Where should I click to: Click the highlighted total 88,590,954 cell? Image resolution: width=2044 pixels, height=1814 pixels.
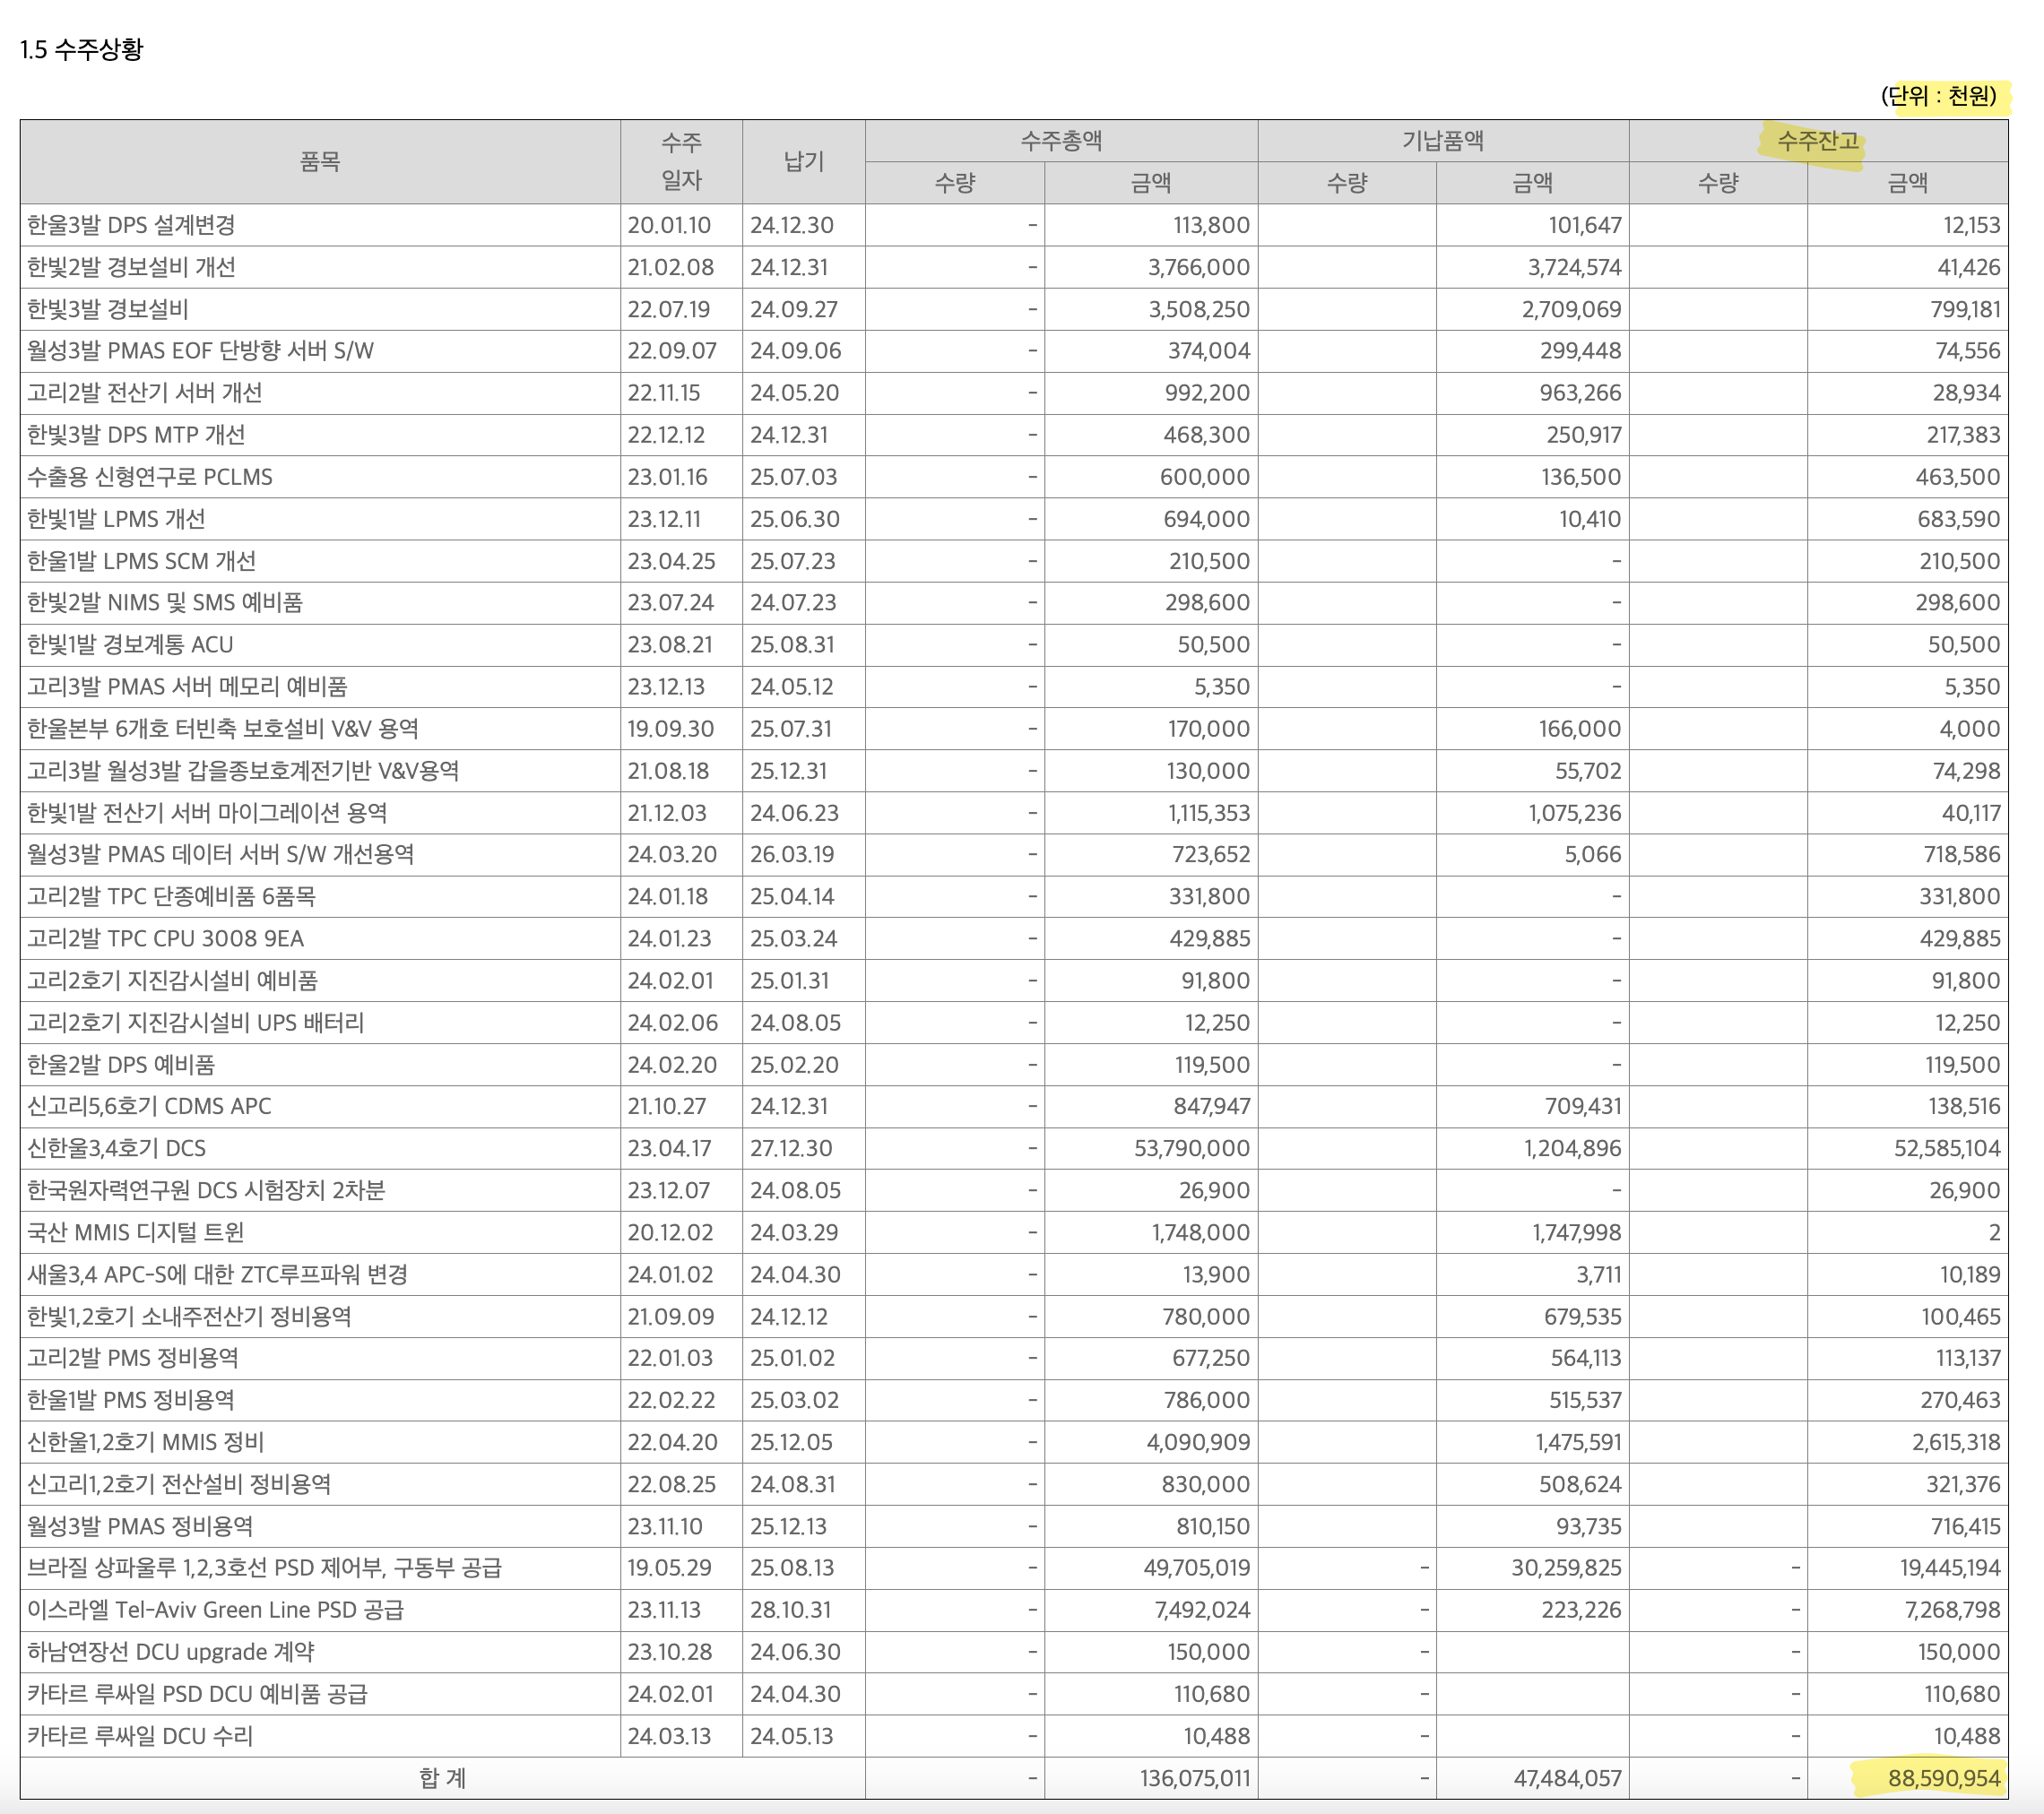coord(1943,1778)
